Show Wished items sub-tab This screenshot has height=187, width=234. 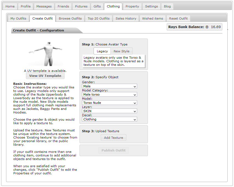point(153,18)
